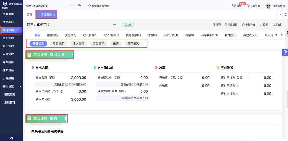Close the 项目看板 tab
The width and height of the screenshot is (288, 141).
(x=54, y=15)
